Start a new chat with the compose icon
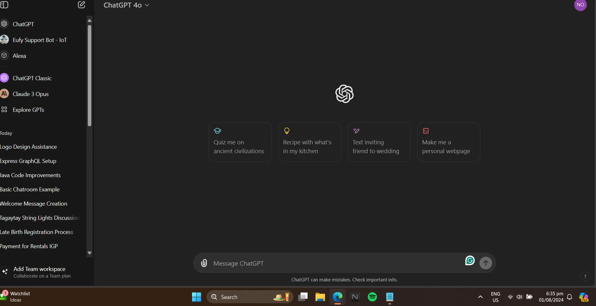 coord(81,5)
